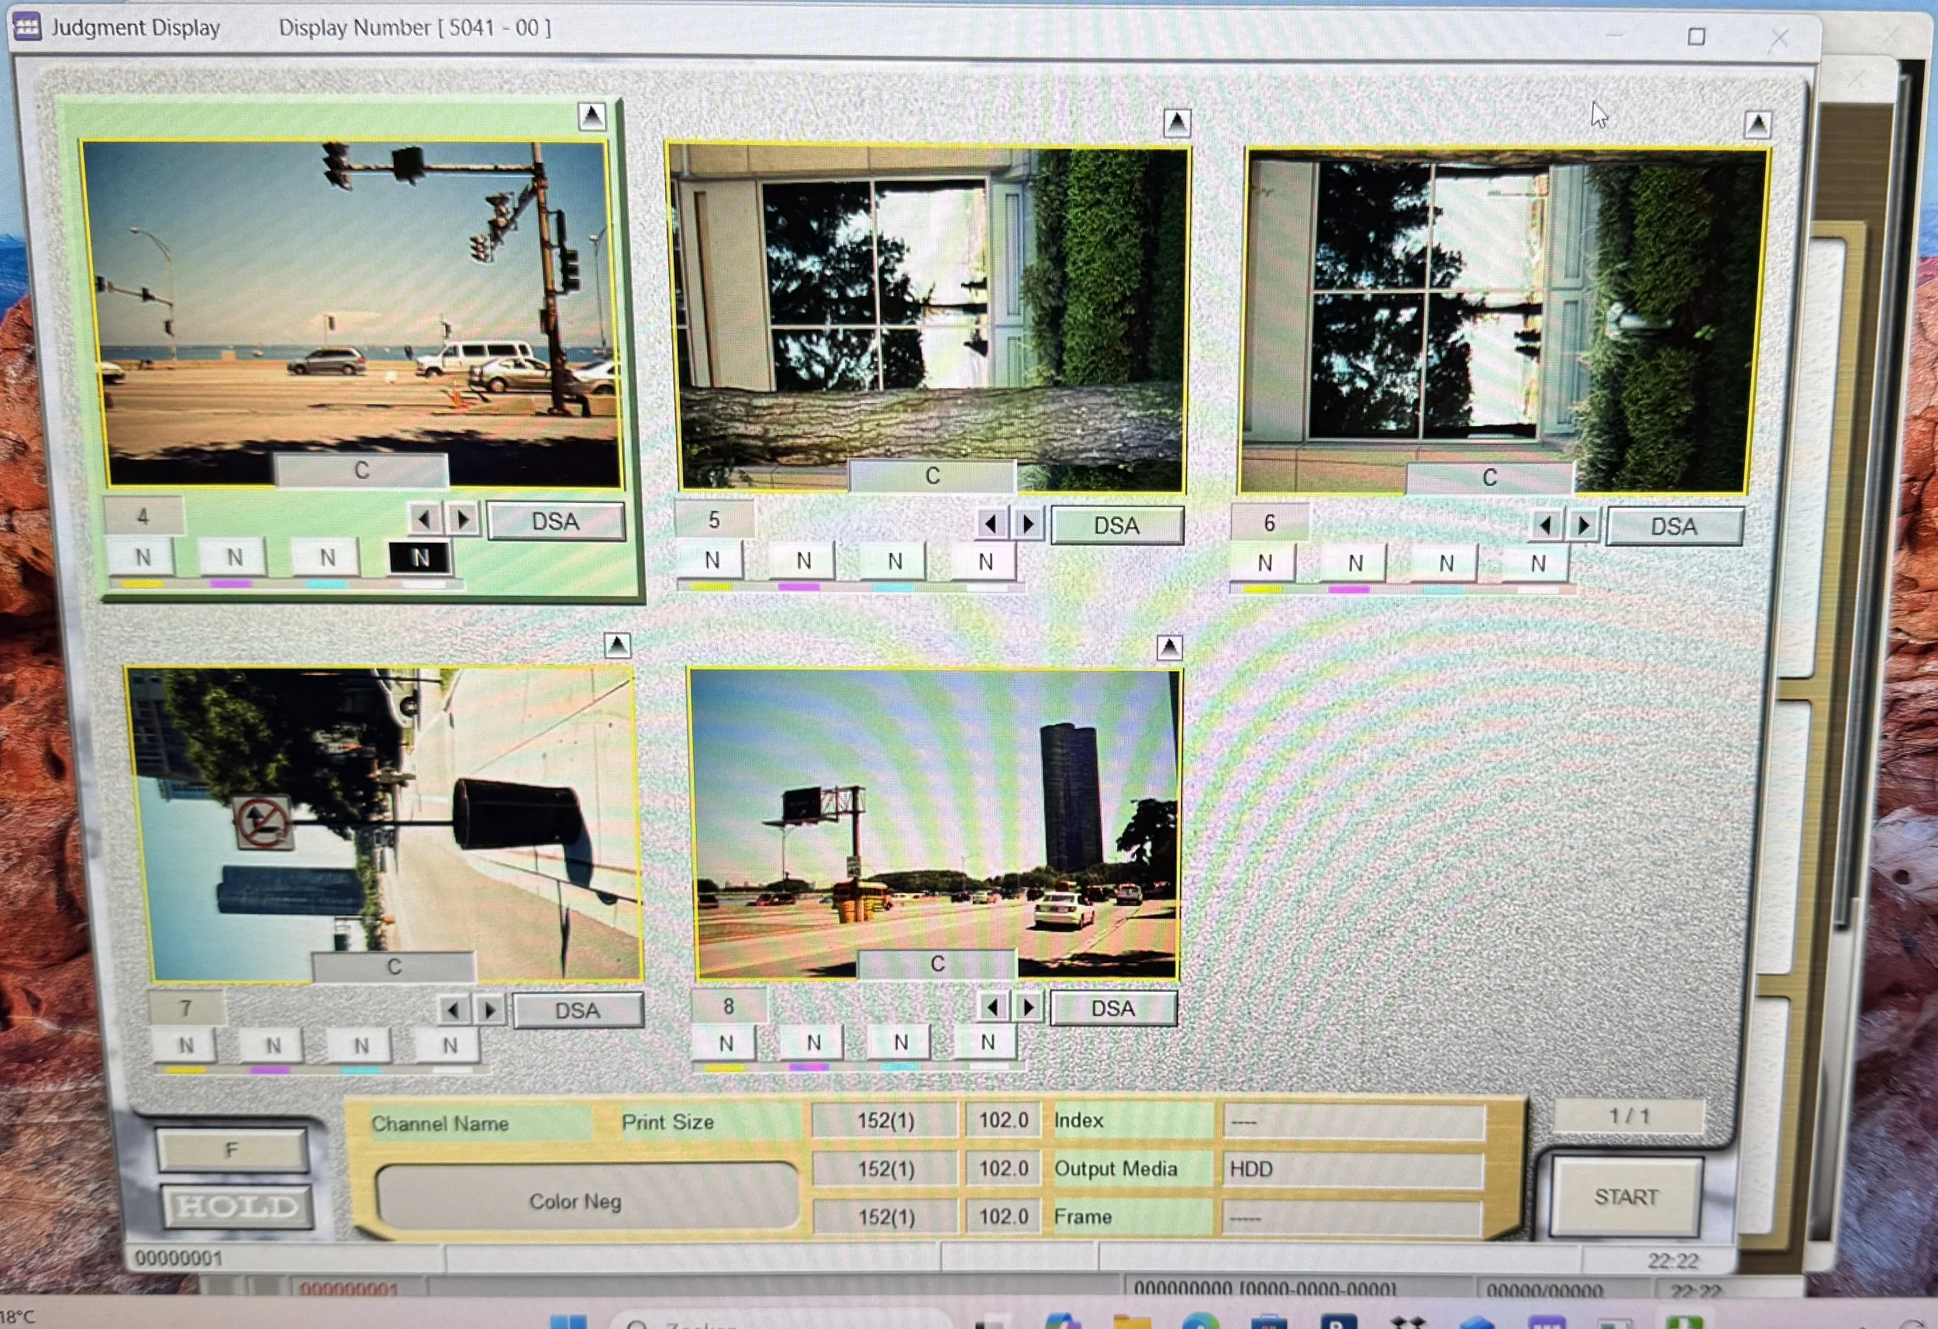Viewport: 1938px width, 1329px height.
Task: Click left arrow next to DSA on frame 8
Action: click(x=992, y=1007)
